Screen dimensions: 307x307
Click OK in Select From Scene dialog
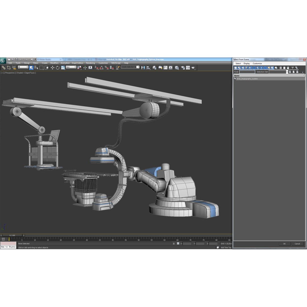click(284, 244)
